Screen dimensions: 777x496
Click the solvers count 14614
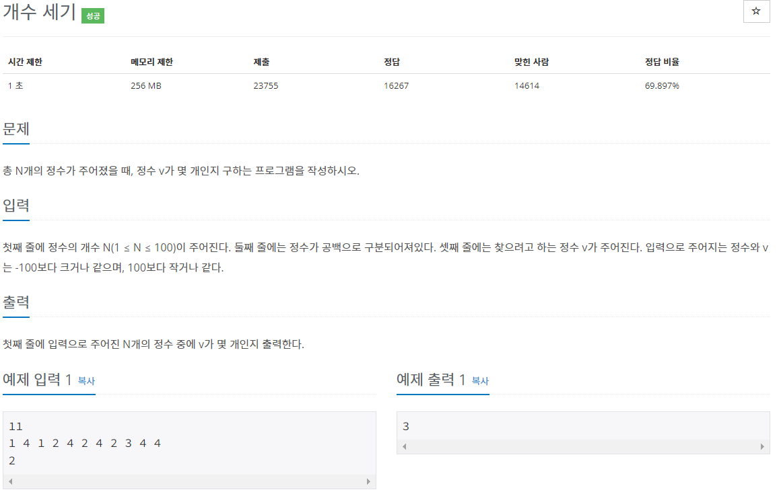tap(527, 85)
